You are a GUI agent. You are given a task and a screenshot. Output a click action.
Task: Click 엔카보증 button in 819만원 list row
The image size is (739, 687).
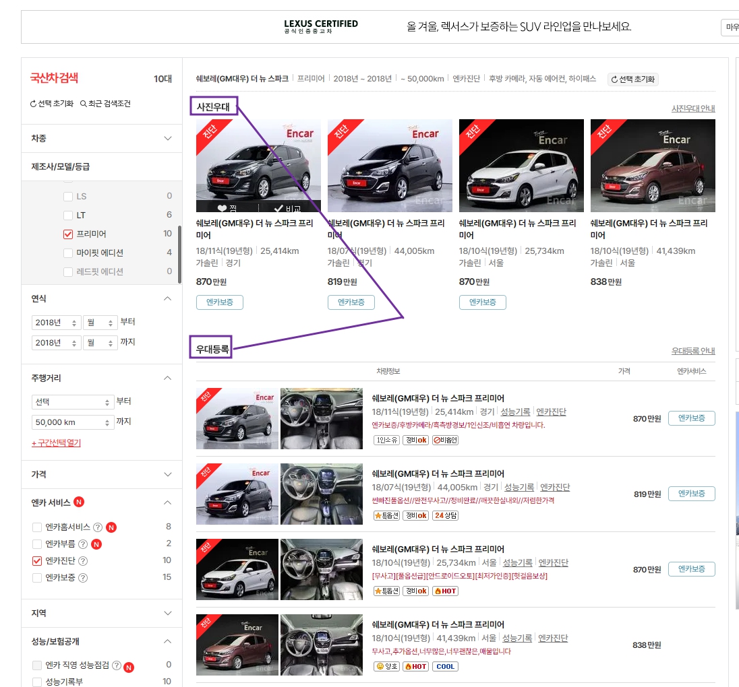691,494
